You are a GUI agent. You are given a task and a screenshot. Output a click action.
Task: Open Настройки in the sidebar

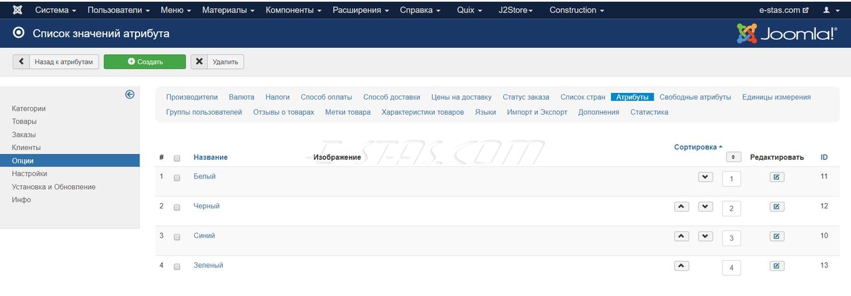point(29,174)
